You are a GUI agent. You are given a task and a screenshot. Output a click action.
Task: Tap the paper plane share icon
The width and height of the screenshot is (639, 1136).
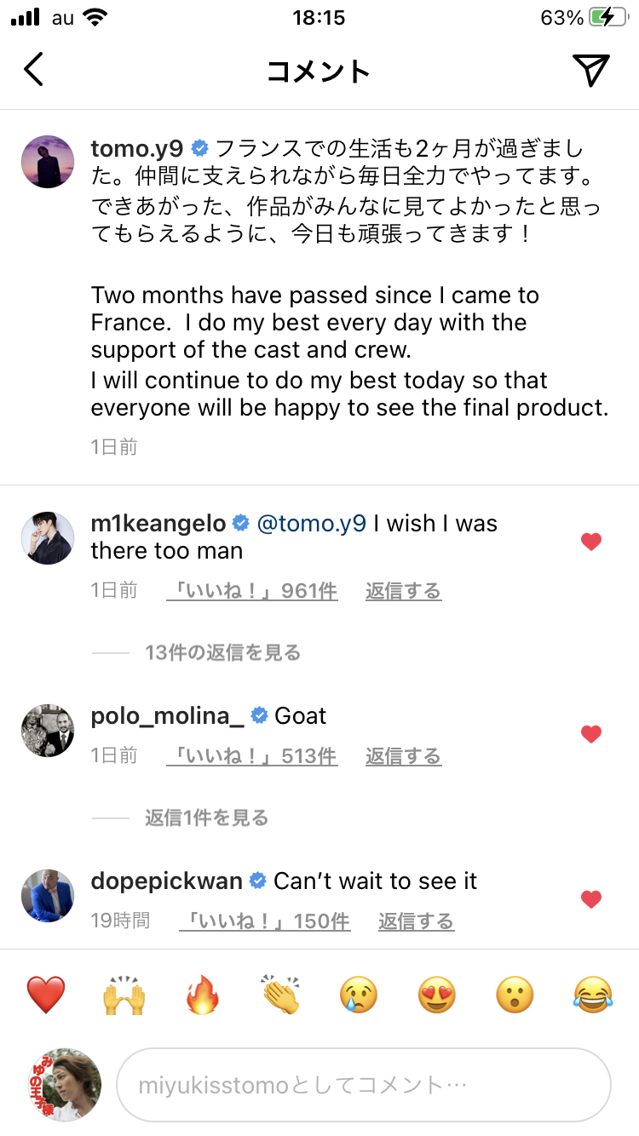click(590, 70)
